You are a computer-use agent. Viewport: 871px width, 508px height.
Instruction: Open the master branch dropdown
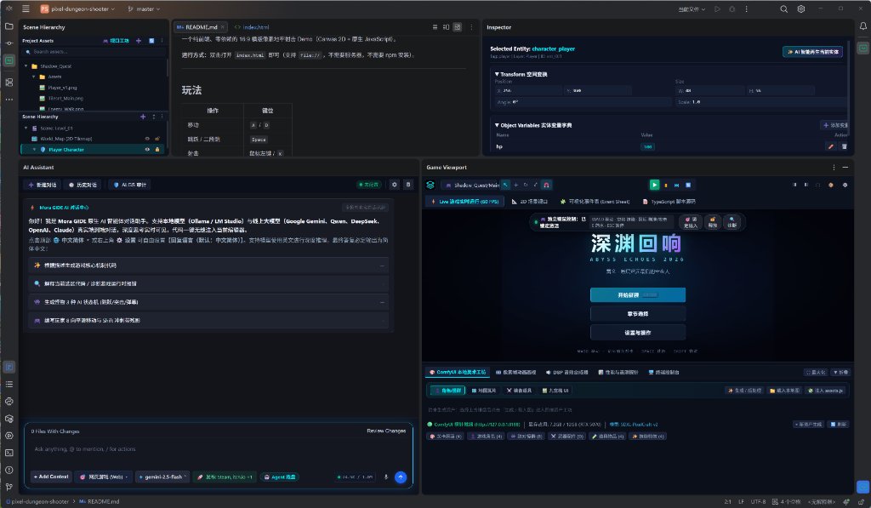[143, 9]
